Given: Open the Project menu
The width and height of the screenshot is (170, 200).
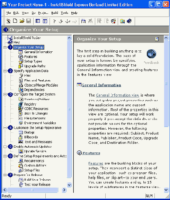Looking at the screenshot, I should coord(43,13).
